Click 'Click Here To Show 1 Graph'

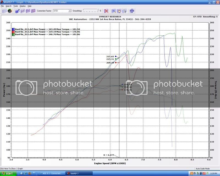pyautogui.click(x=12, y=169)
